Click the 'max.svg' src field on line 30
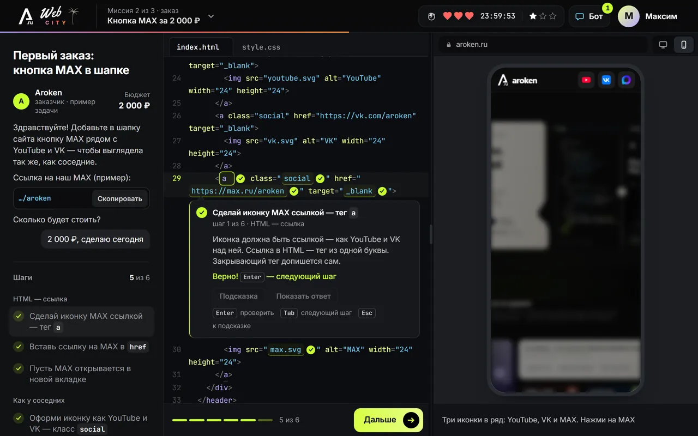 pyautogui.click(x=286, y=349)
